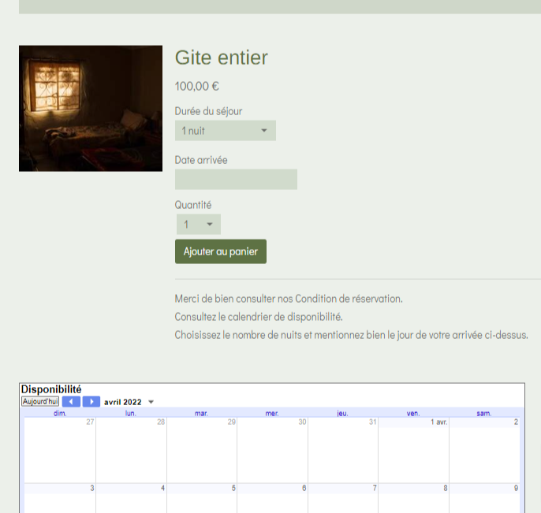Open the avril 2022 month picker arrow
Screen dimensions: 541x513
(151, 402)
